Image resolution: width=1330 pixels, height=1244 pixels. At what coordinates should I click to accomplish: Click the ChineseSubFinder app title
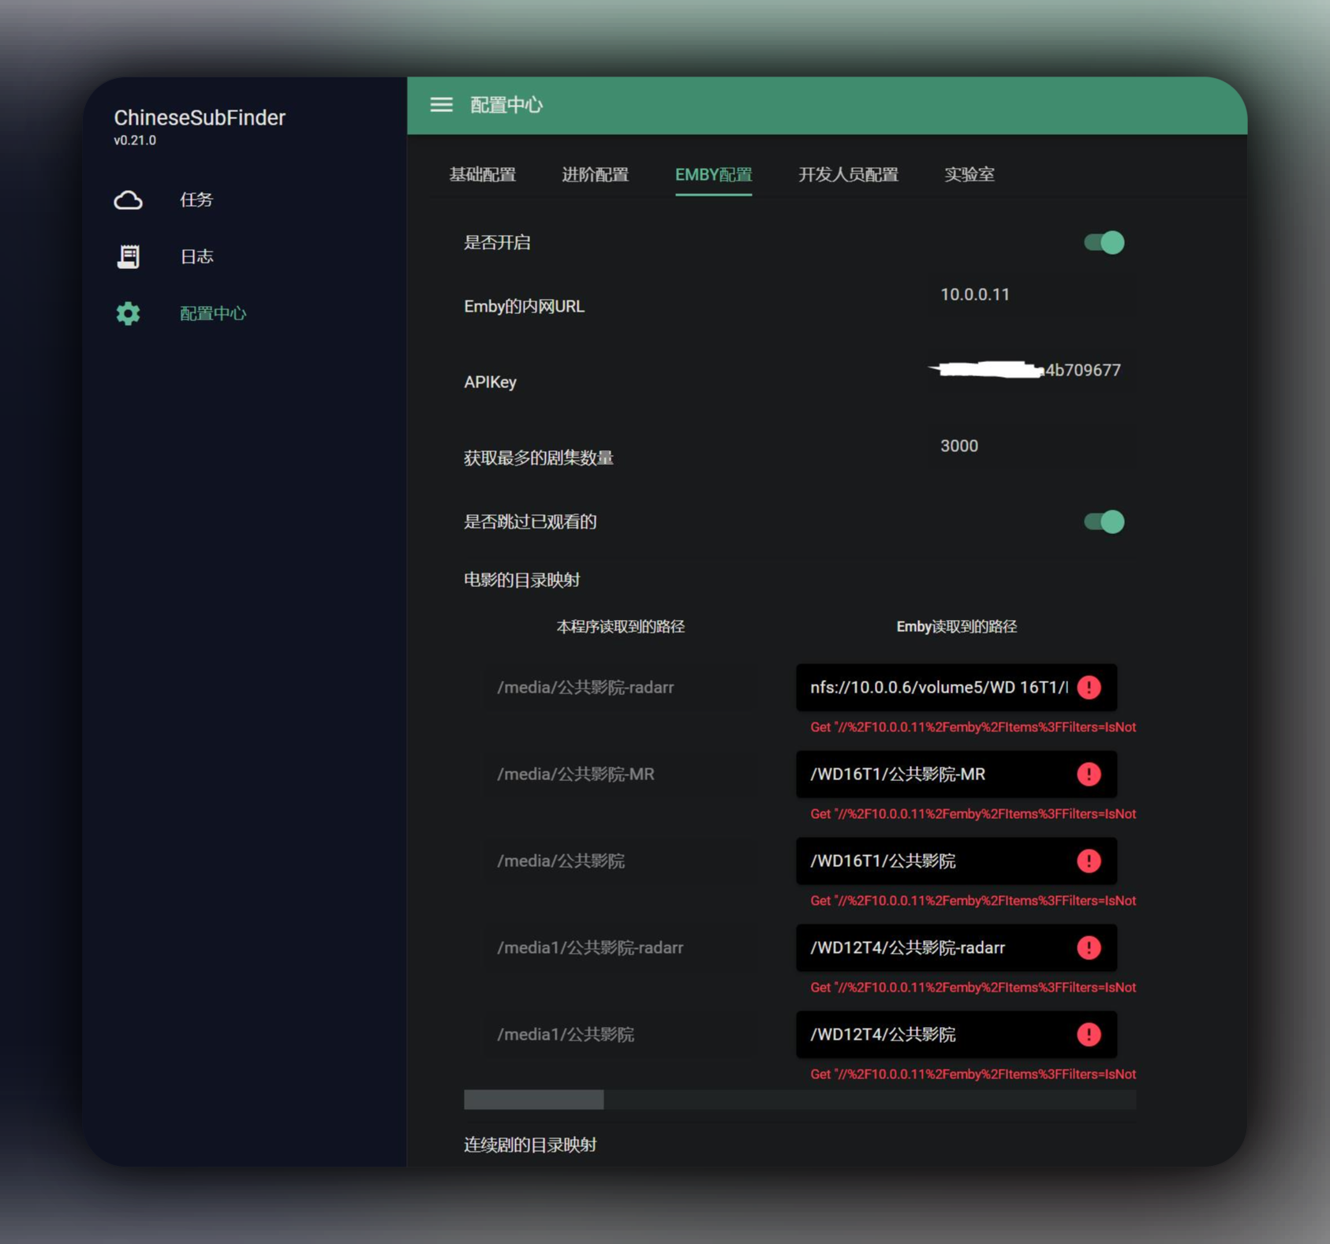200,118
